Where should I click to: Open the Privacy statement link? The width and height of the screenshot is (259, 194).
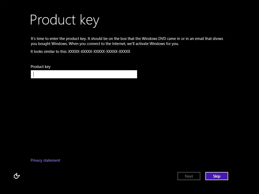[45, 160]
